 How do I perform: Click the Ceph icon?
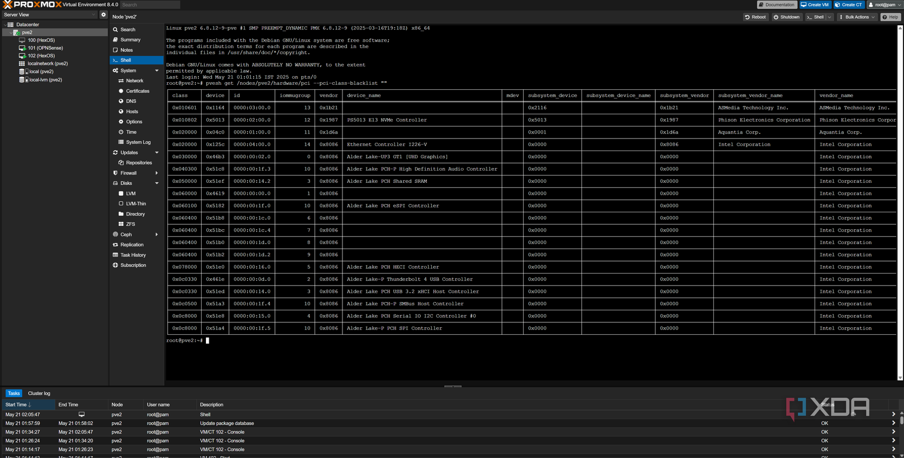tap(115, 235)
